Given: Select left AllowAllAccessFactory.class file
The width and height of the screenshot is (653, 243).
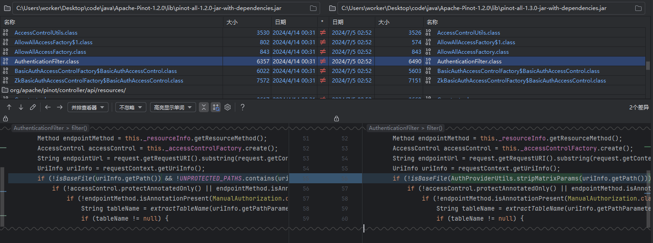Looking at the screenshot, I should [50, 52].
